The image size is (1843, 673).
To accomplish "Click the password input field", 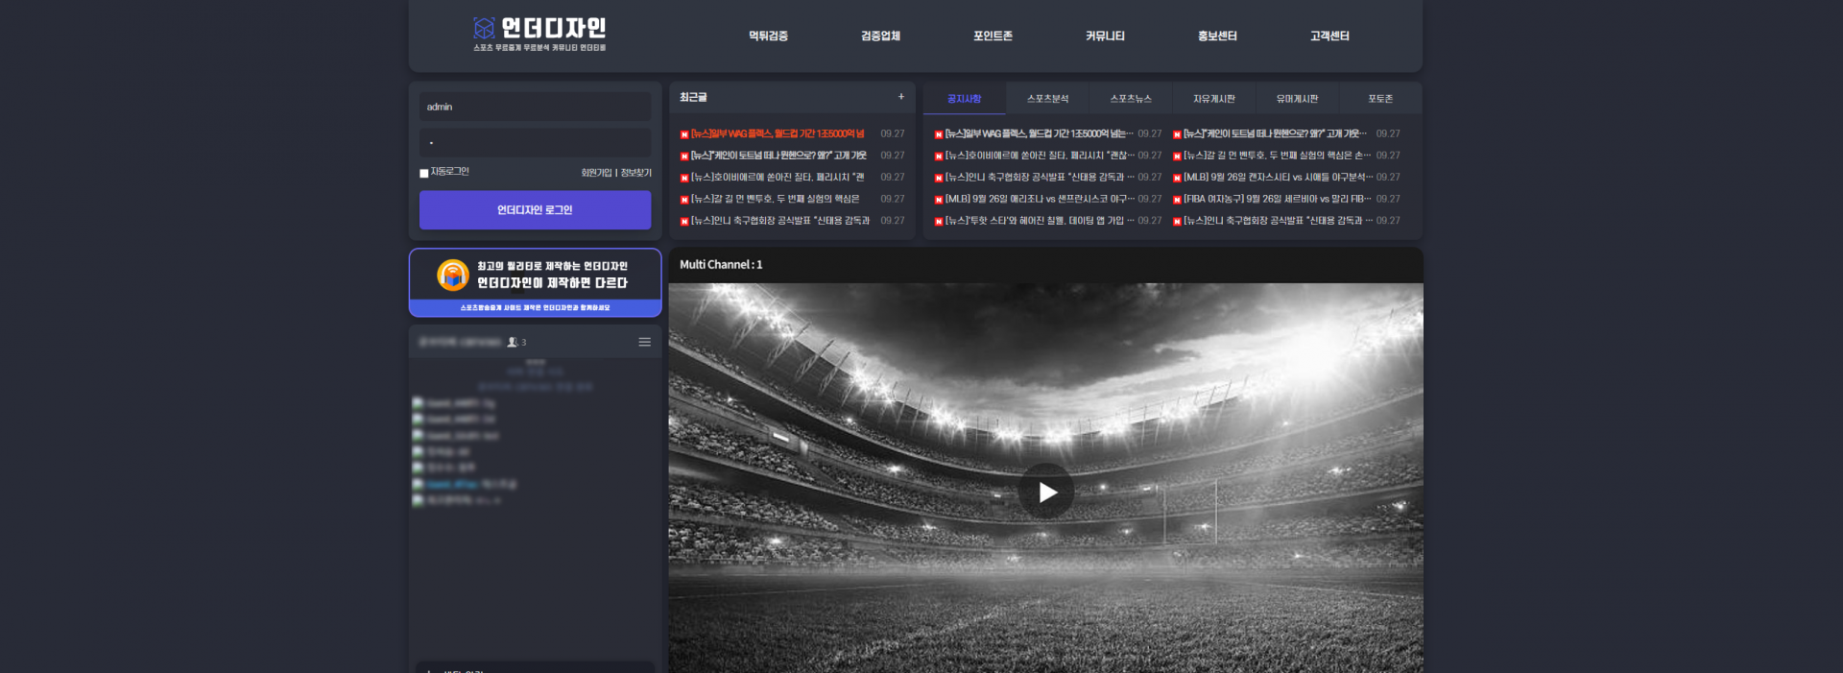I will click(x=535, y=143).
